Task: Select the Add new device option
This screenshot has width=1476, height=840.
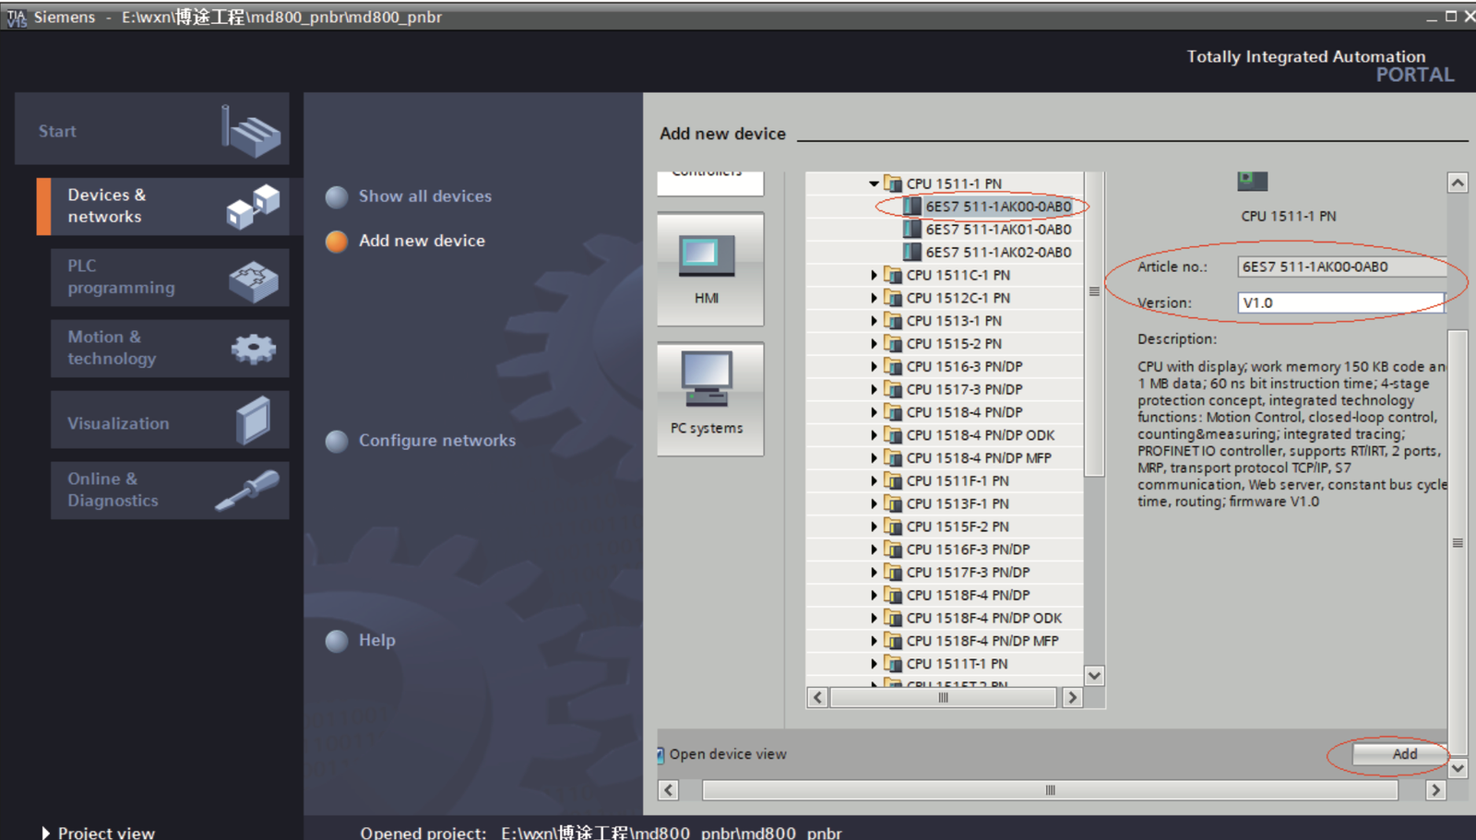Action: point(421,241)
